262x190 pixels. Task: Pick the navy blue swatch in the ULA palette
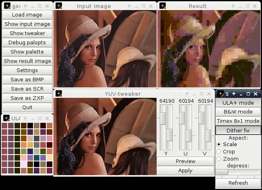tap(30, 151)
